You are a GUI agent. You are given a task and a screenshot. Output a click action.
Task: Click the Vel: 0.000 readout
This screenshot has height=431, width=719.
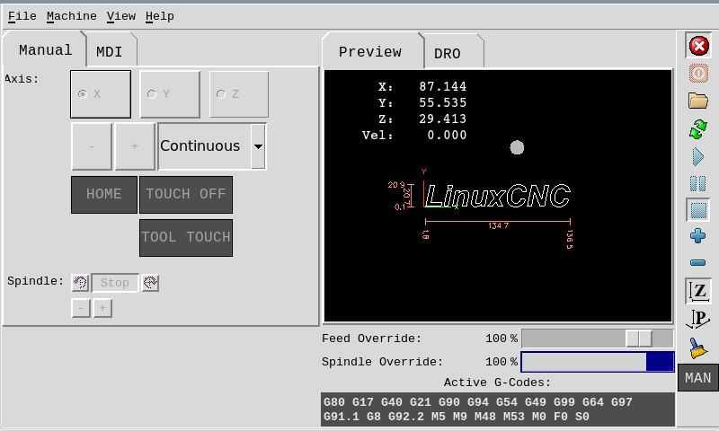414,135
